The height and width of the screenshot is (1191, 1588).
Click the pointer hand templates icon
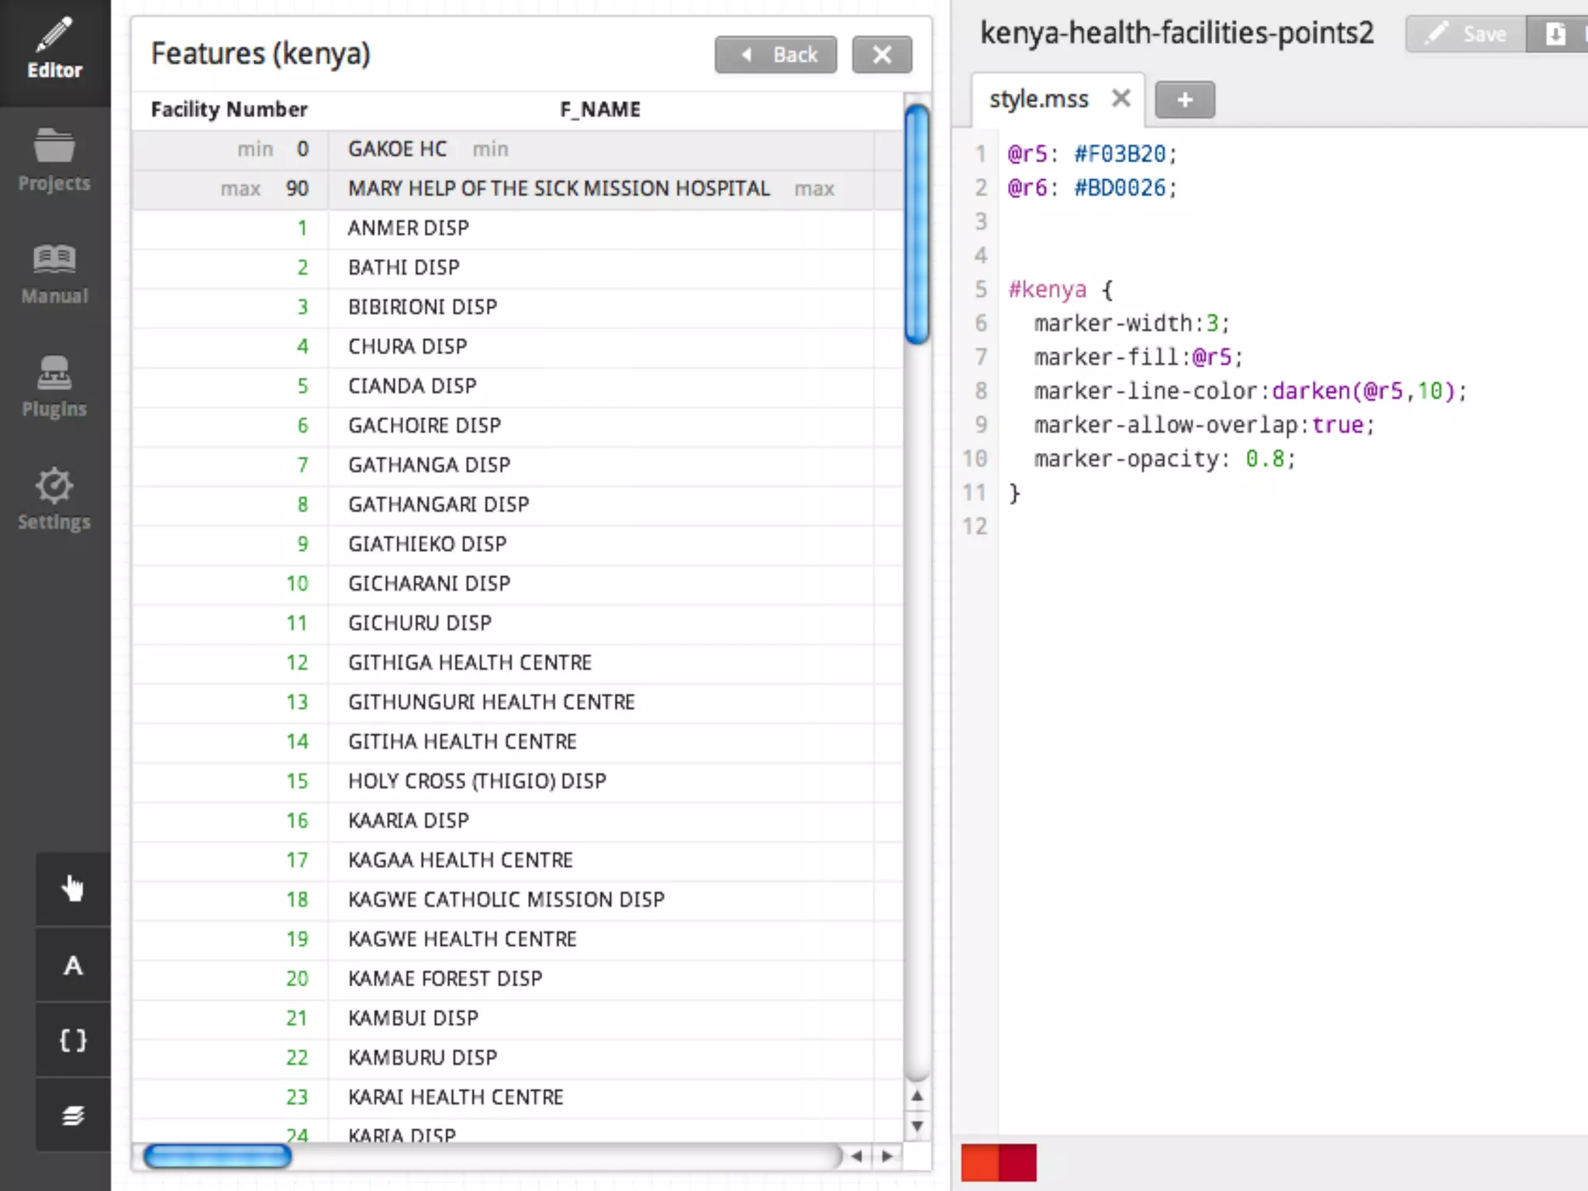73,889
